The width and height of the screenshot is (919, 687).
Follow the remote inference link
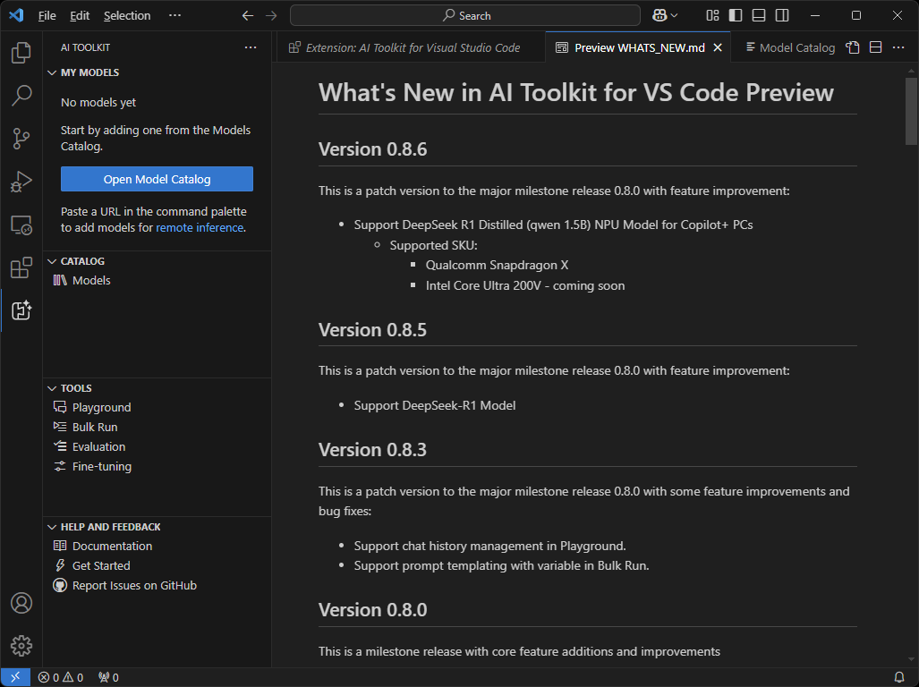pos(200,227)
